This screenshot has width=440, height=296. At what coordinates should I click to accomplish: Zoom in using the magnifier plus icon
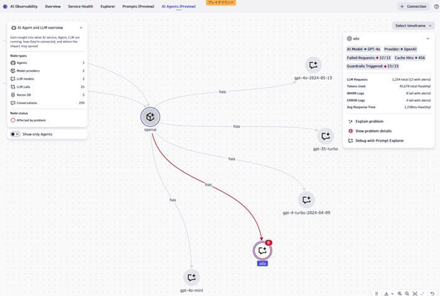point(399,294)
